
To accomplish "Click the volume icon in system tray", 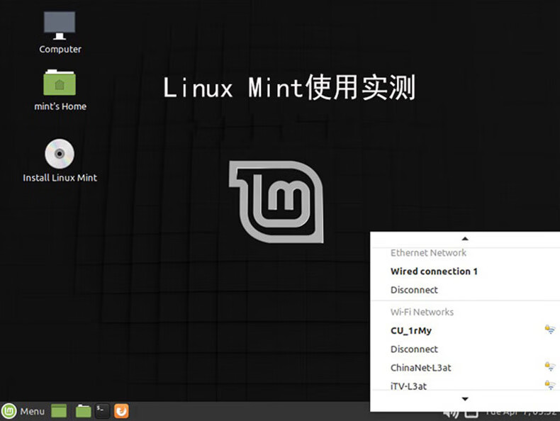I will tap(451, 415).
